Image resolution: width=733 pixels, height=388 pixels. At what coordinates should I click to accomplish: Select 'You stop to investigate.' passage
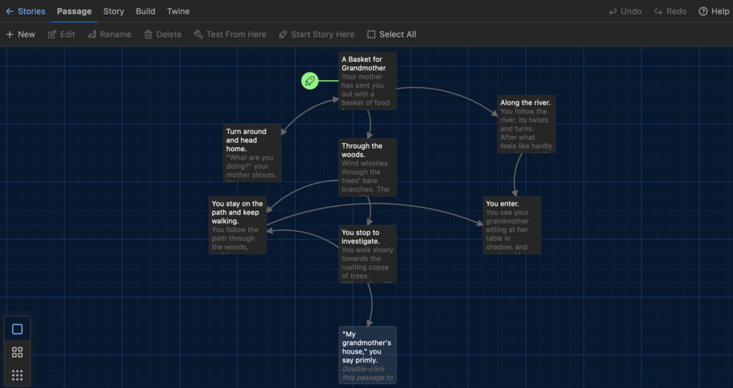point(367,254)
